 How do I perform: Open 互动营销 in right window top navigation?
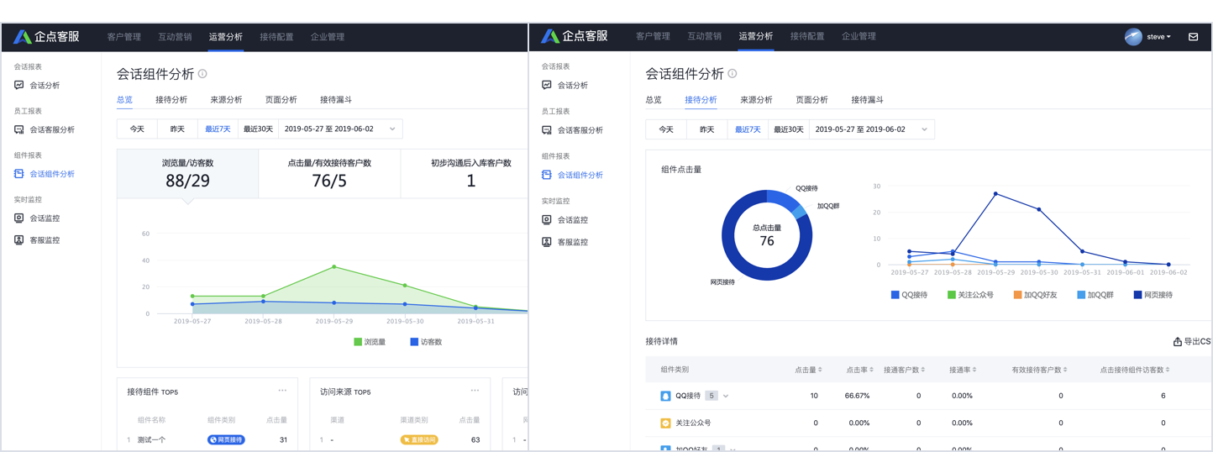tap(704, 36)
